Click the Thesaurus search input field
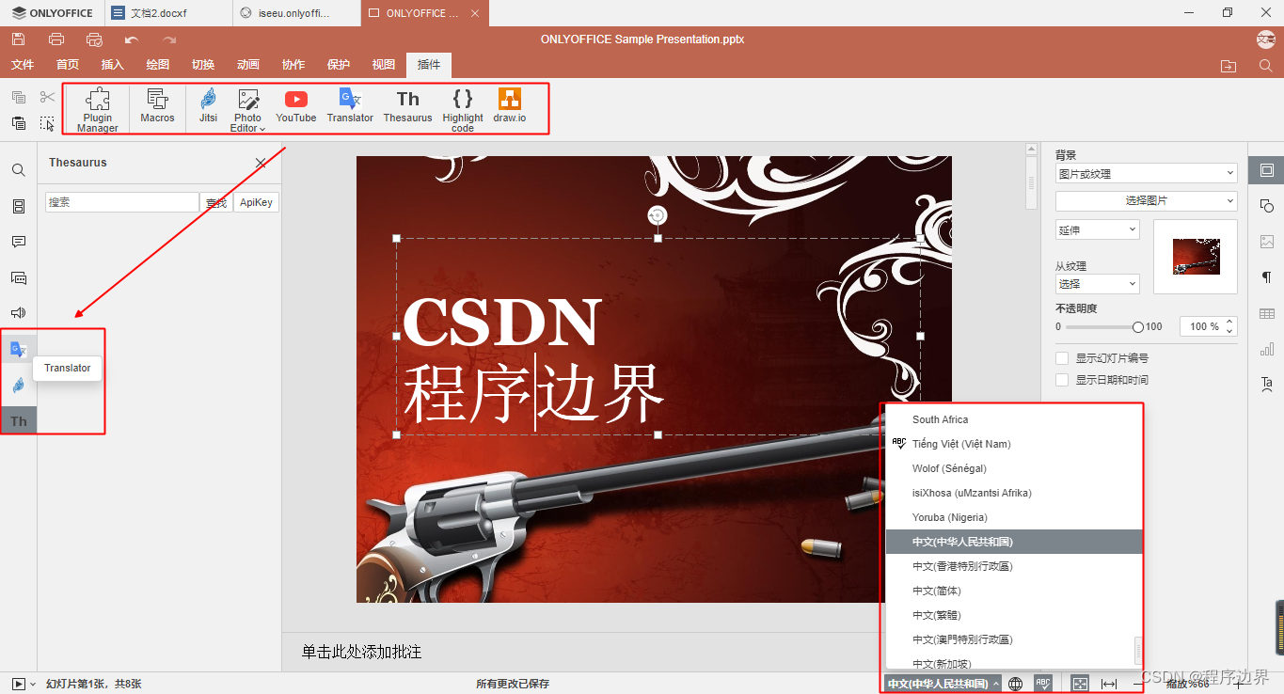 pos(122,202)
